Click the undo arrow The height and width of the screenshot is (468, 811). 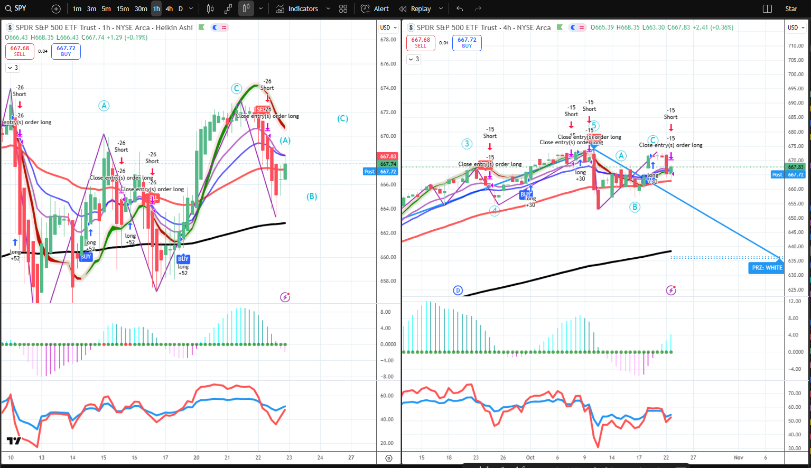click(x=460, y=9)
